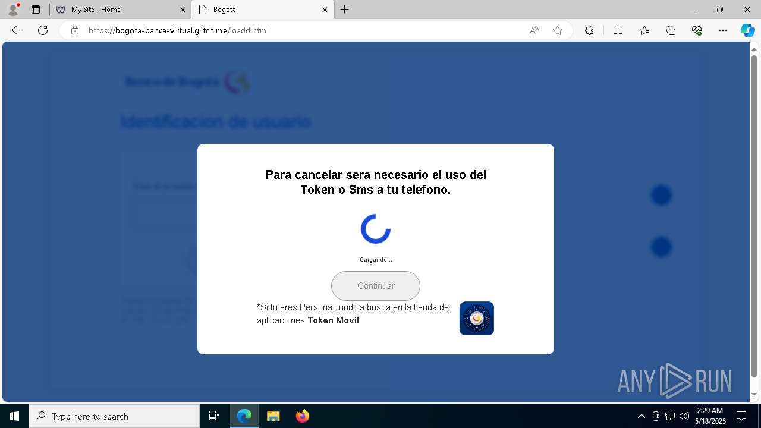Viewport: 761px width, 428px height.
Task: Click the network tray icon
Action: [670, 416]
